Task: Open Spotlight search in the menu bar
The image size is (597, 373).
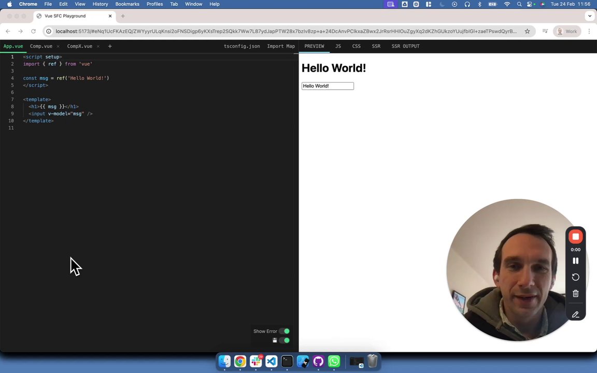Action: (519, 4)
